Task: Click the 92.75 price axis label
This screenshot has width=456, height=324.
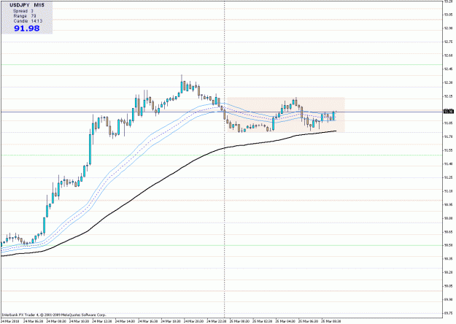Action: point(449,42)
